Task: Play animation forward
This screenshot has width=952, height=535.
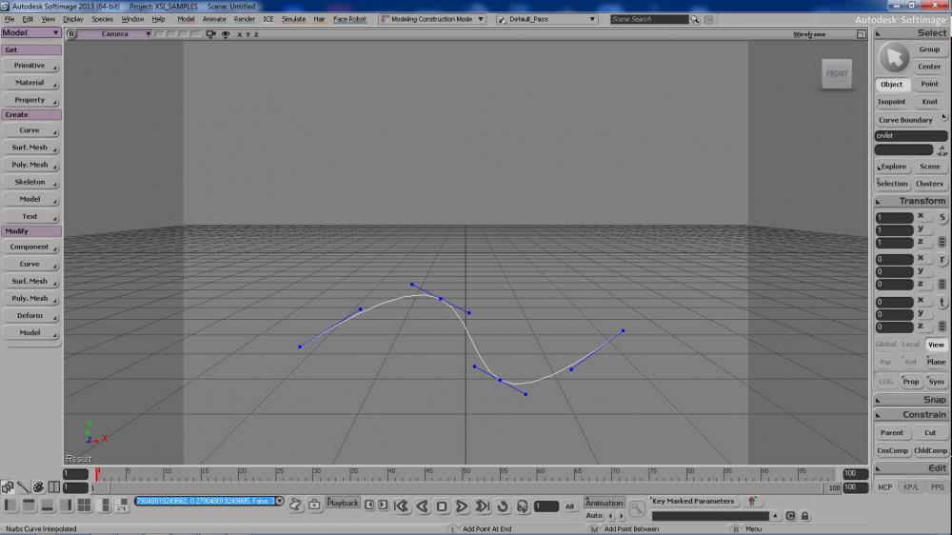Action: pos(462,505)
